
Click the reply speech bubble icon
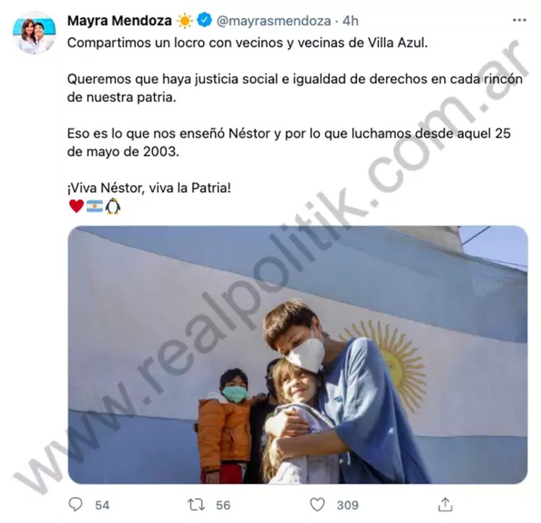click(75, 504)
